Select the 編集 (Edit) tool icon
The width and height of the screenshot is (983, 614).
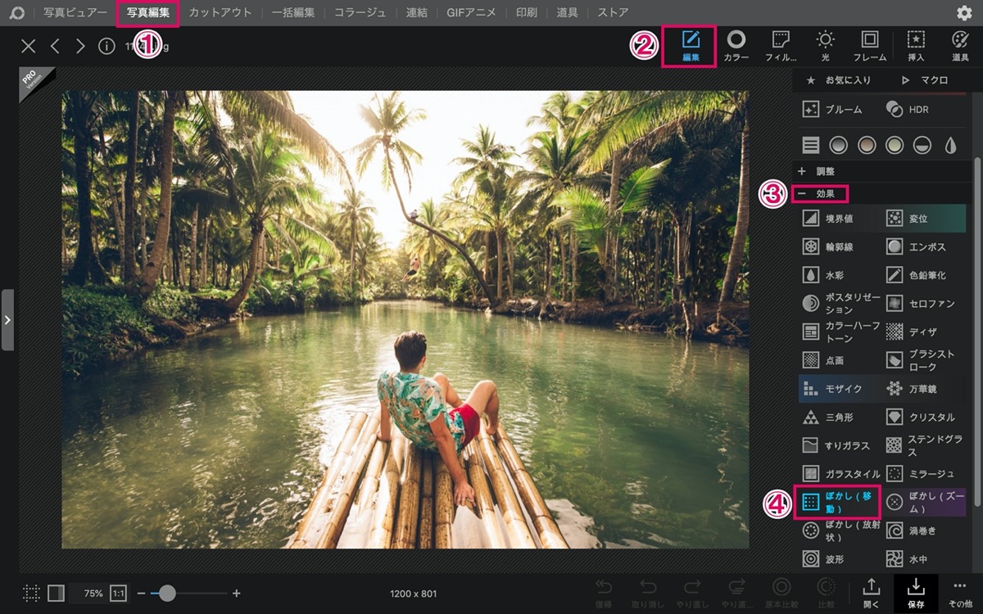691,46
